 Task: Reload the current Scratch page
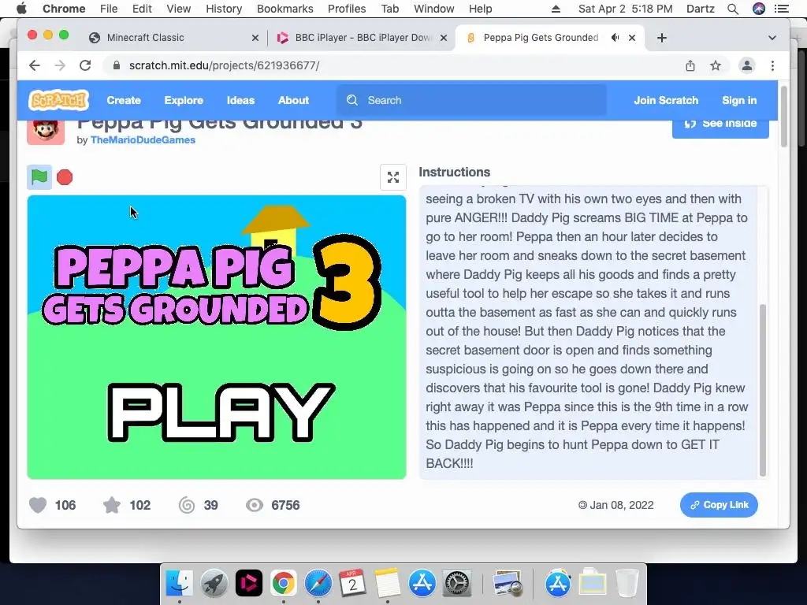pos(85,65)
